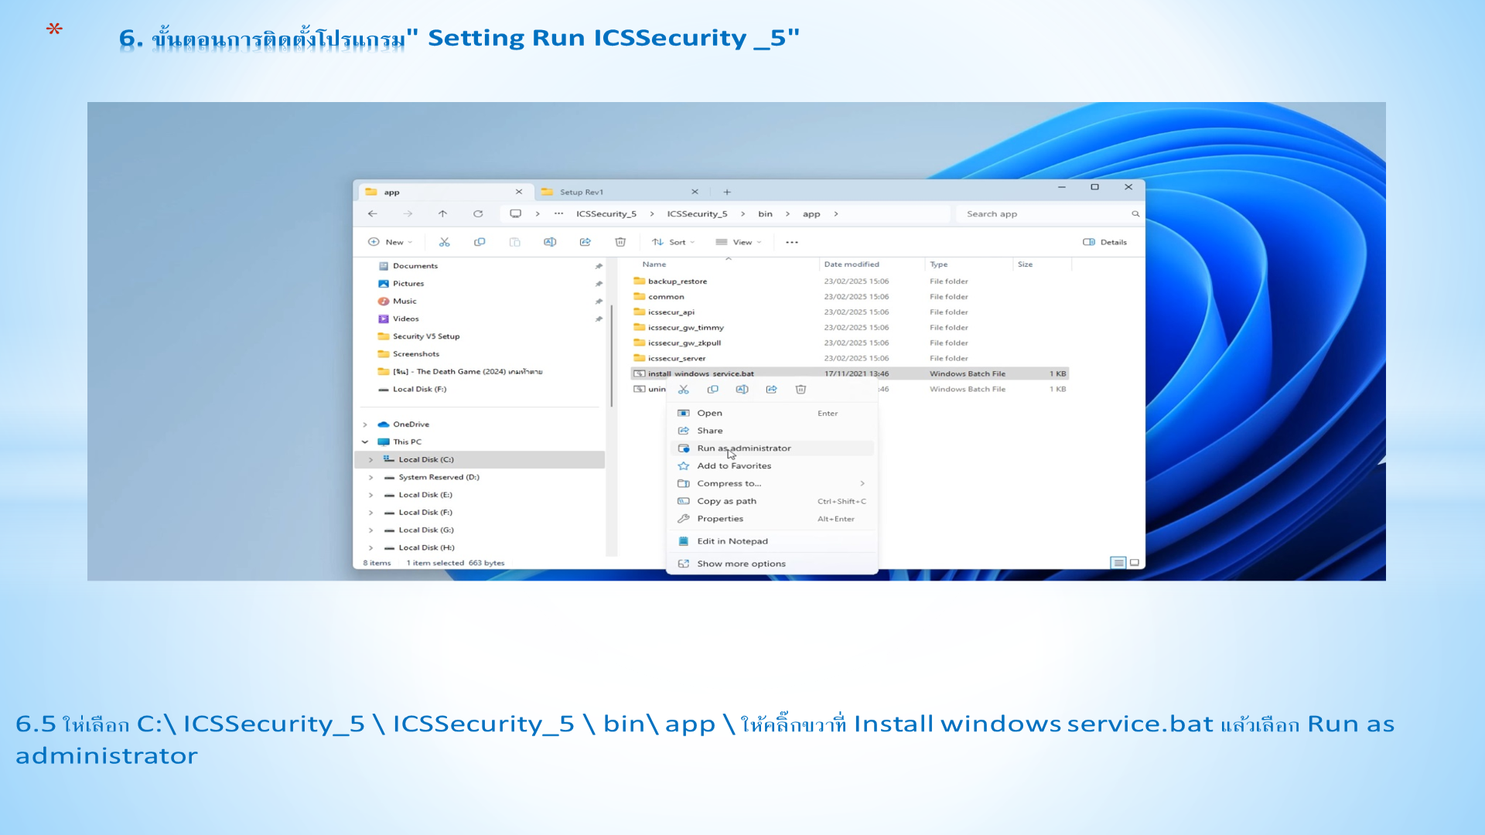The height and width of the screenshot is (835, 1485).
Task: Select Copy as path
Action: pyautogui.click(x=772, y=502)
